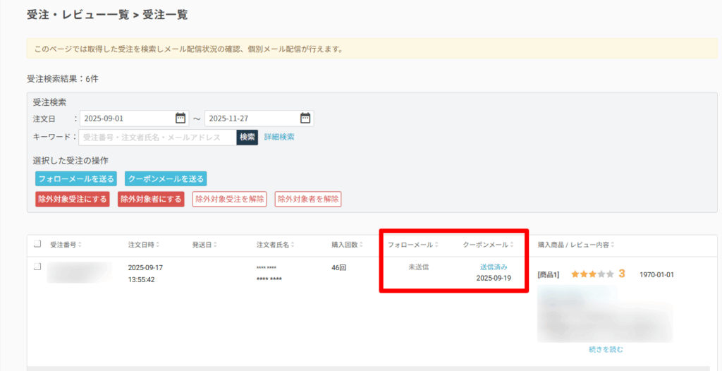Sort by 注文日時 column arrows
Image resolution: width=722 pixels, height=371 pixels.
[157, 245]
